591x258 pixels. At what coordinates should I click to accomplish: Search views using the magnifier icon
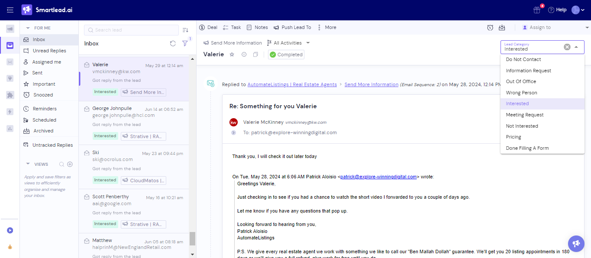coord(61,164)
